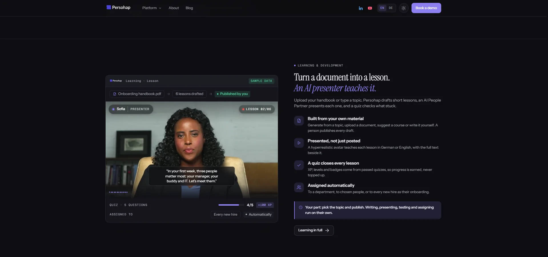This screenshot has height=257, width=548.
Task: Select the Every new hire chip
Action: (x=225, y=214)
